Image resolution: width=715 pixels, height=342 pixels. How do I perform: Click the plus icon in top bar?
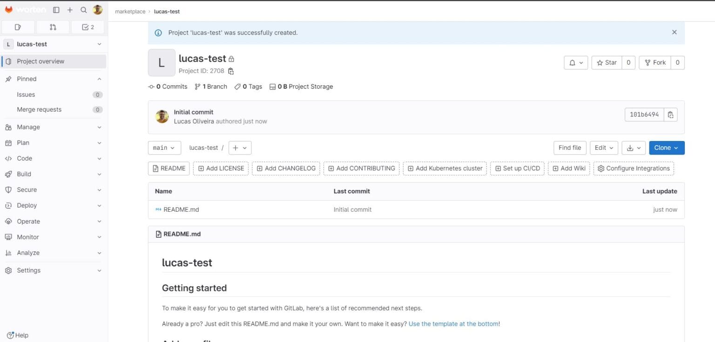(x=69, y=10)
